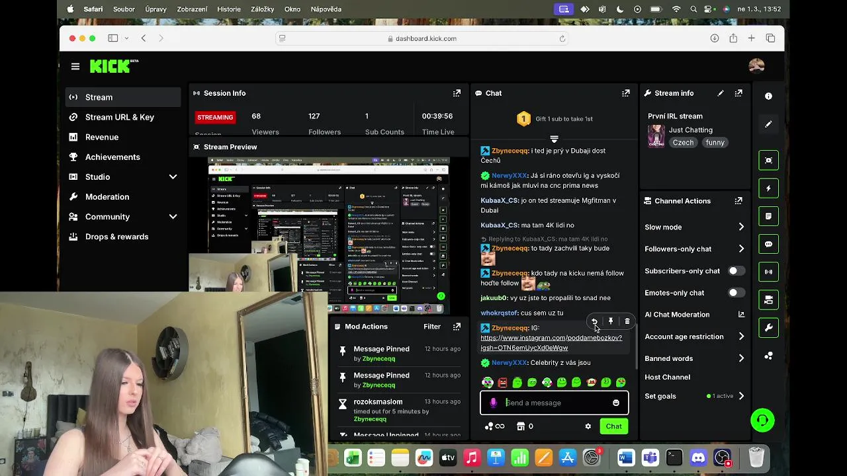
Task: Open chat settings gear icon
Action: point(588,426)
